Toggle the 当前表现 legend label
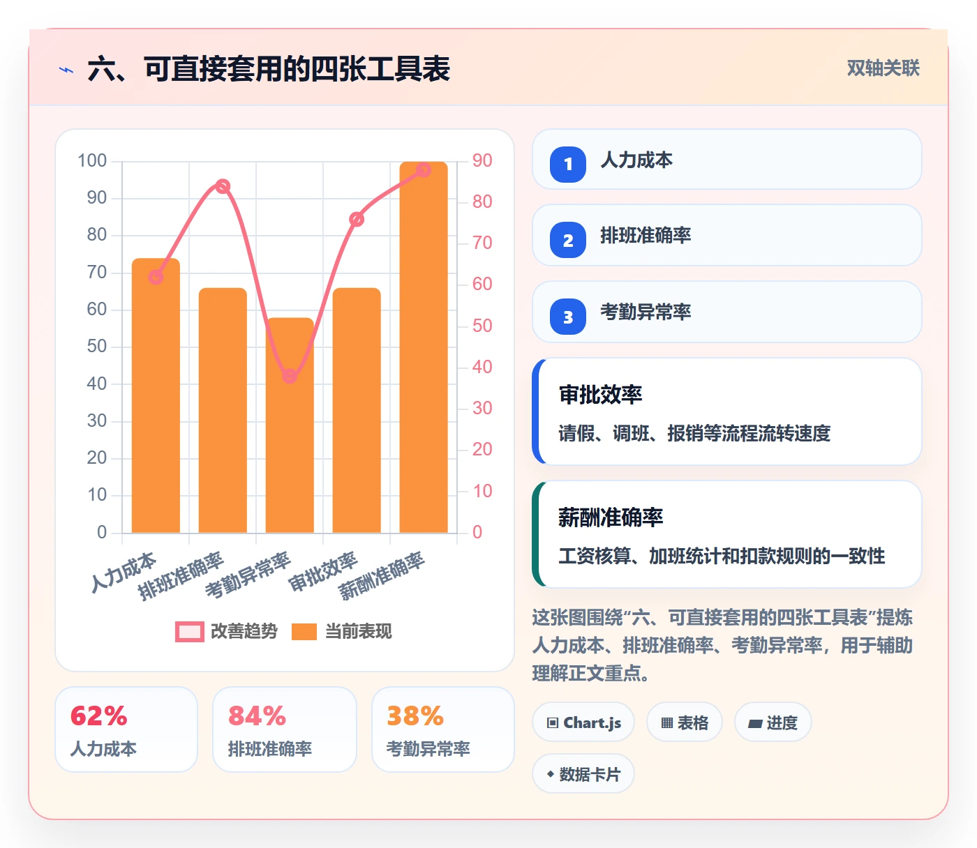Screen dimensions: 977x848 359,631
